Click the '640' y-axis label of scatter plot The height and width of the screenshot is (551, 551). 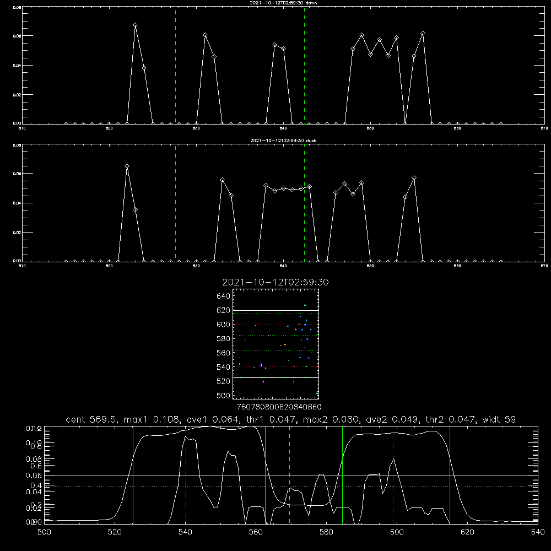pos(224,296)
